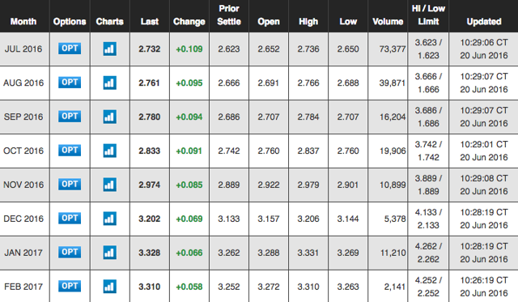Screen dimensions: 518x302
Task: Open the chart icon for NOV 2016
Action: [110, 185]
